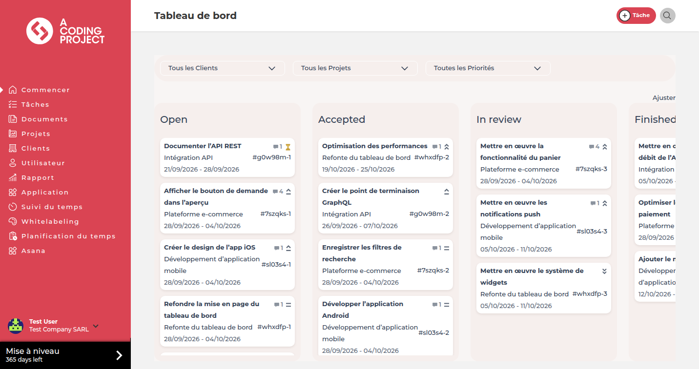699x369 pixels.
Task: Click the Mise à niveau banner text
Action: coord(33,351)
